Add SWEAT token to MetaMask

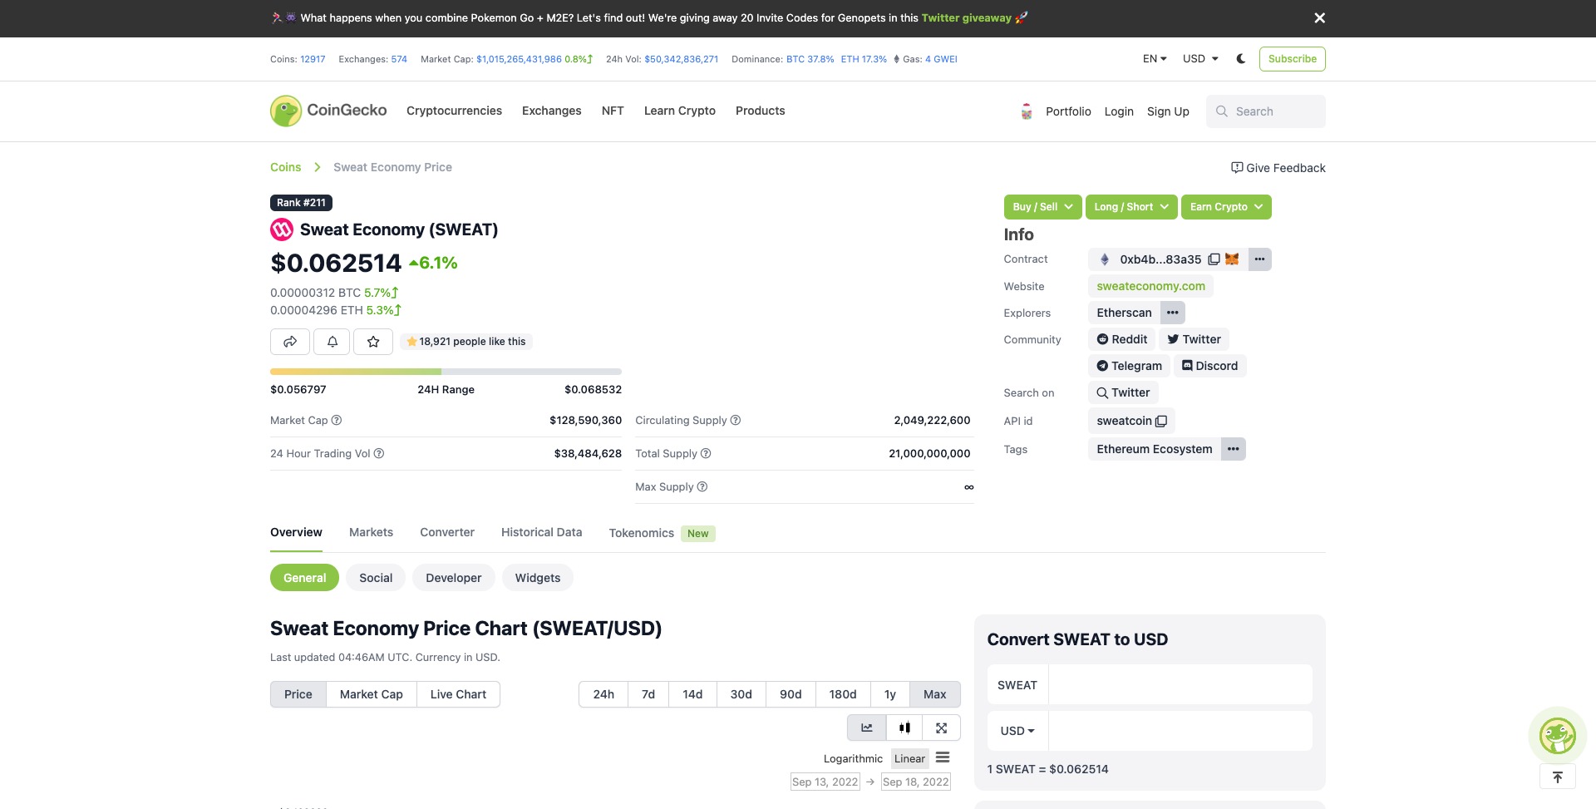point(1231,259)
